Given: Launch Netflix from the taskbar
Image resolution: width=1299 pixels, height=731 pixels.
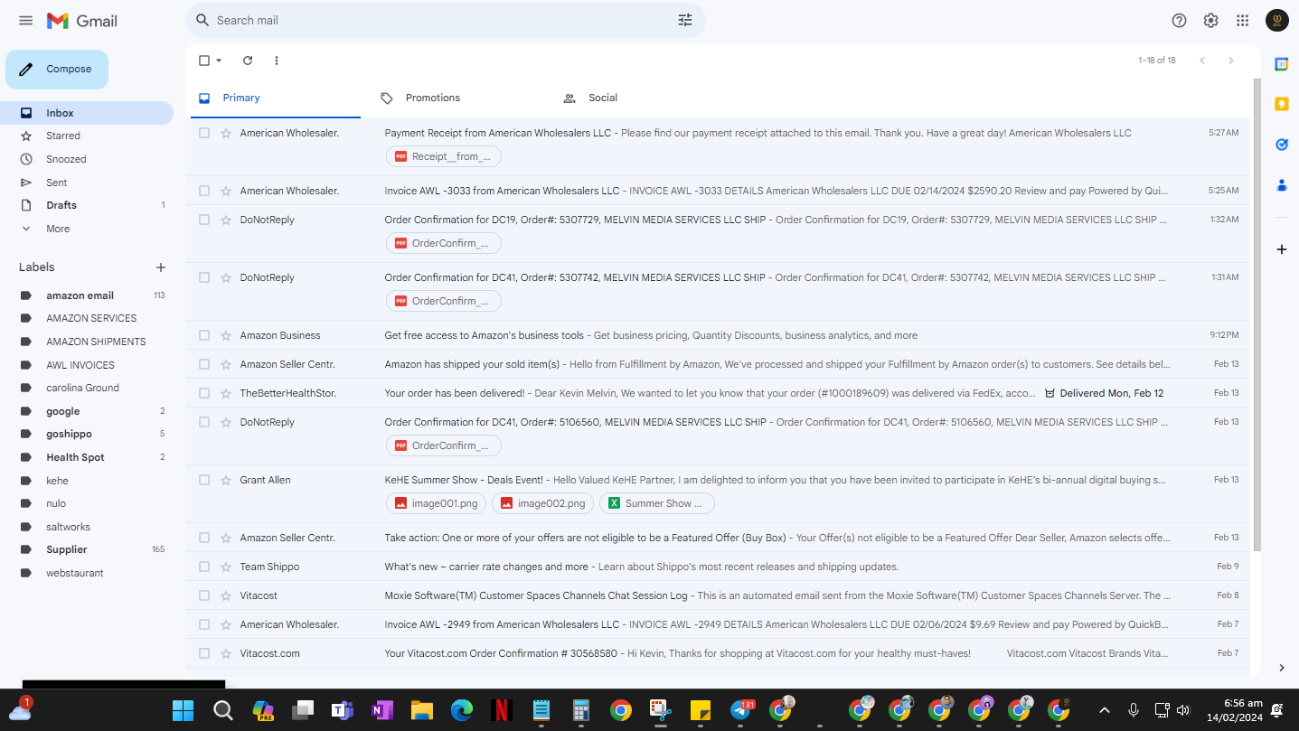Looking at the screenshot, I should [x=501, y=710].
